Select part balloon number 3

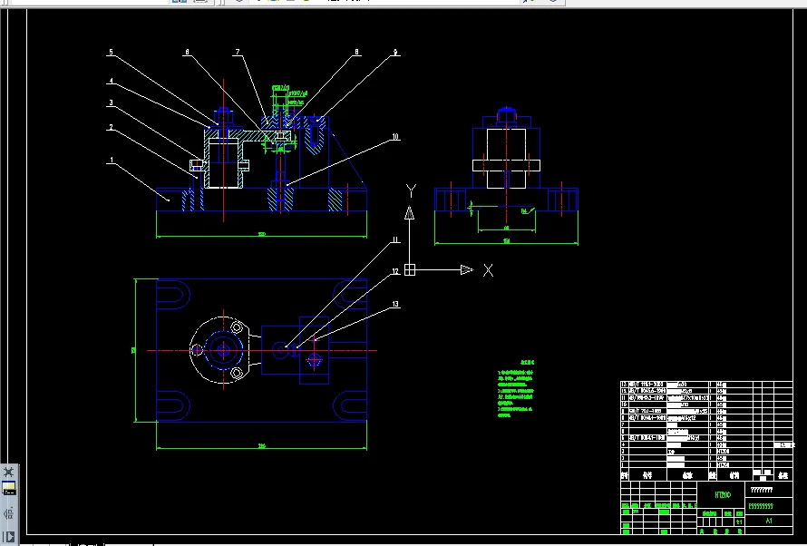(111, 102)
